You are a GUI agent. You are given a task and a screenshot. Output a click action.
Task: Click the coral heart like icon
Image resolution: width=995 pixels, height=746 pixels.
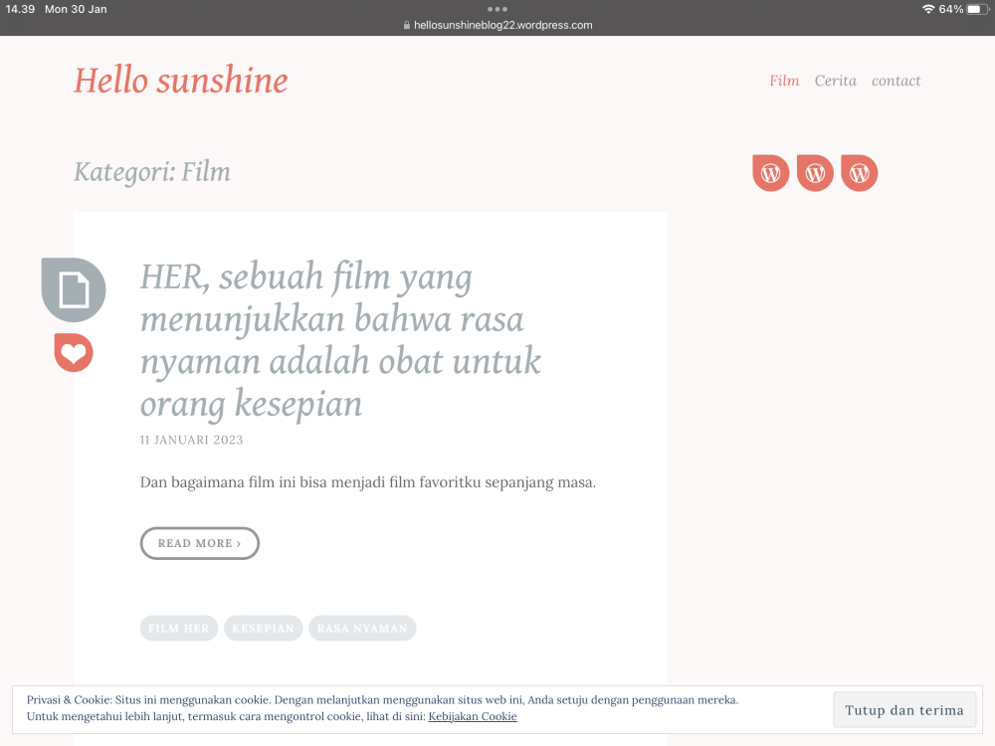(x=74, y=352)
